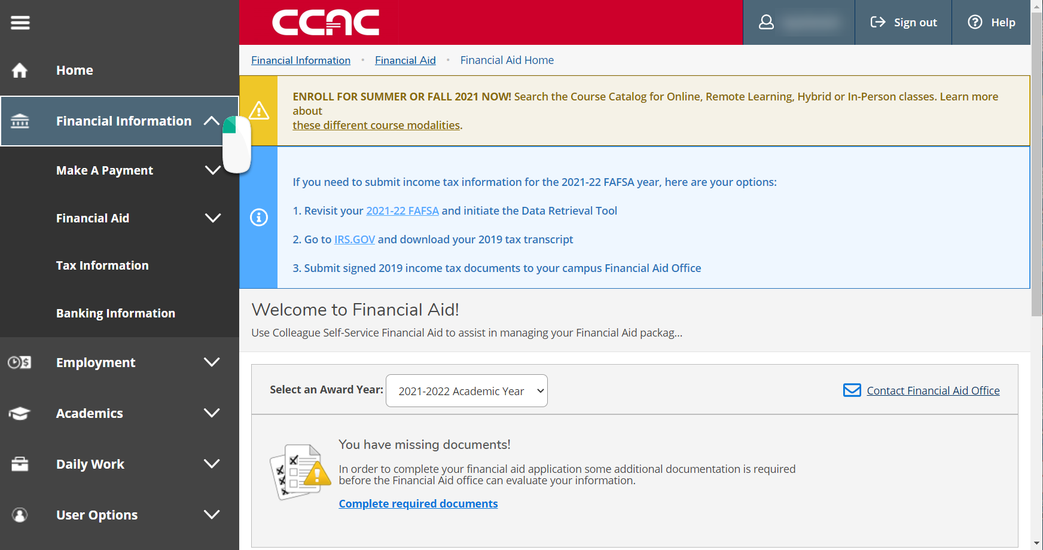1043x550 pixels.
Task: Open User Options via the person icon
Action: [20, 515]
